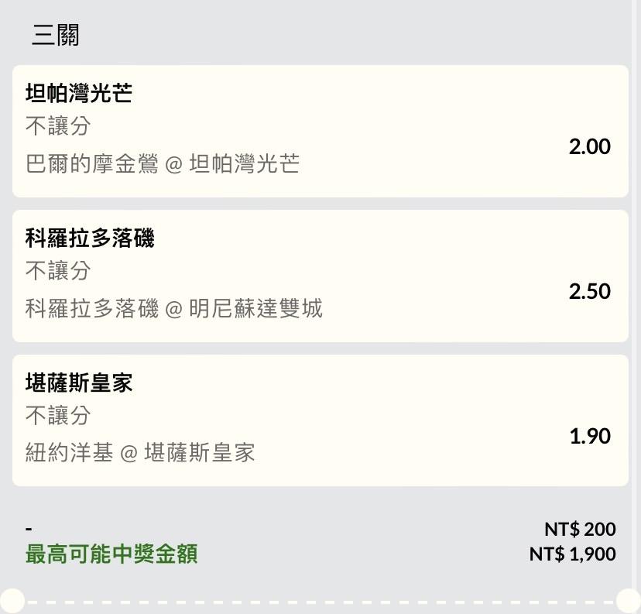Click the NT$ 1,900 maximum payout
Viewport: 641px width, 614px height.
tap(572, 554)
